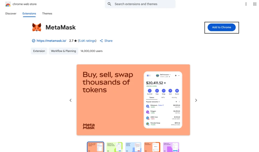Click the Workflow & Planning category chip
Viewport: 259px width, 152px height.
click(x=63, y=51)
